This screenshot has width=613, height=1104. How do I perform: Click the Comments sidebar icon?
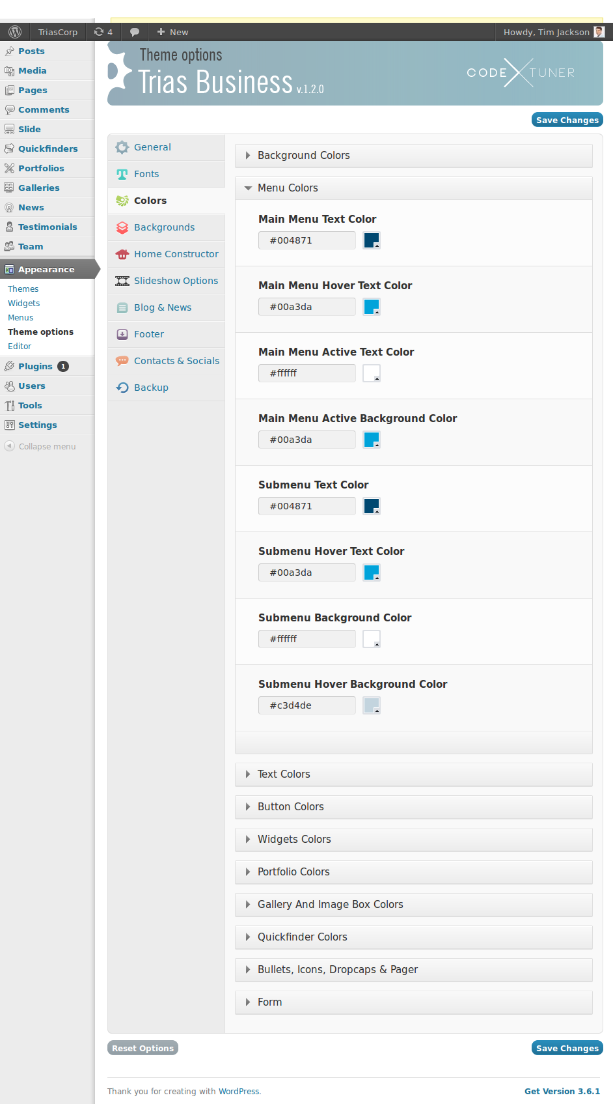point(10,109)
